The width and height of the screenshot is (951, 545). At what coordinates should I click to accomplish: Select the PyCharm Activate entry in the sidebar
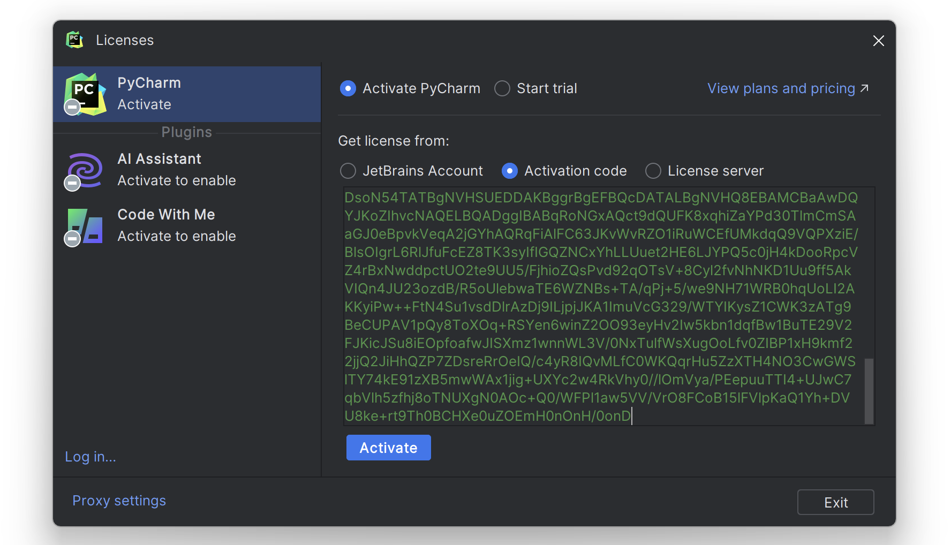coord(186,94)
